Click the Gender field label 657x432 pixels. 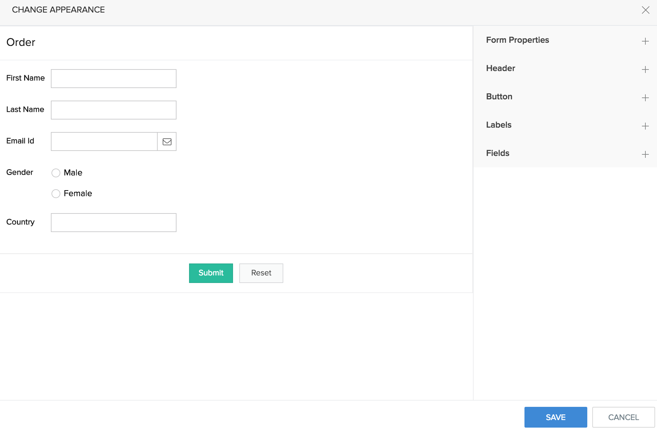pos(19,172)
